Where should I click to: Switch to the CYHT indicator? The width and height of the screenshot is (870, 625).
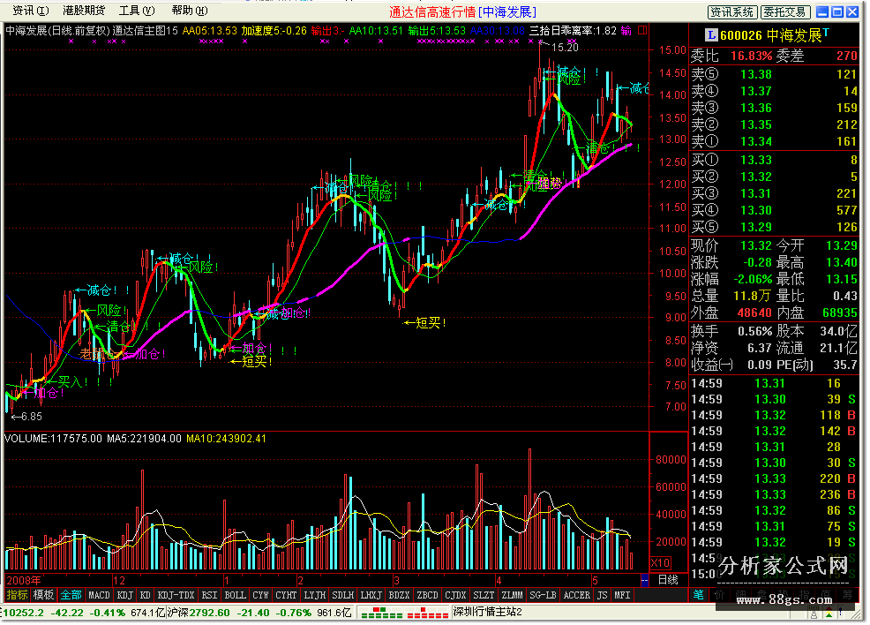[x=286, y=595]
